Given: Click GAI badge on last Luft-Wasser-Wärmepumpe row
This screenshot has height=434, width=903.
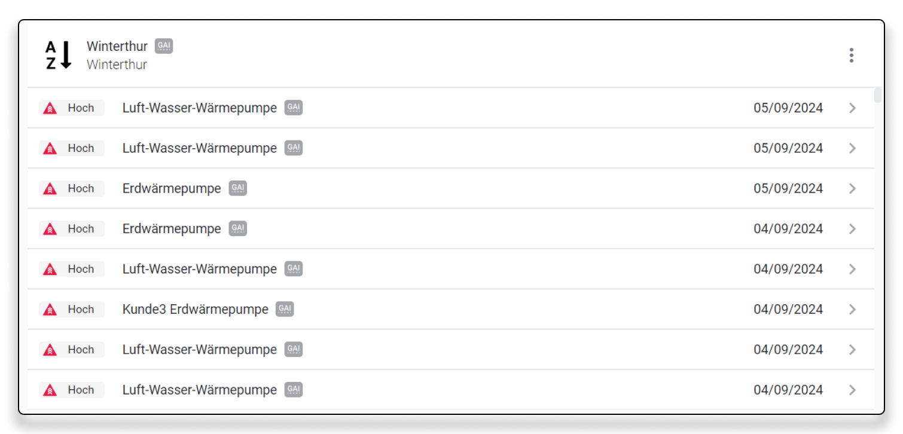Looking at the screenshot, I should click(x=294, y=390).
